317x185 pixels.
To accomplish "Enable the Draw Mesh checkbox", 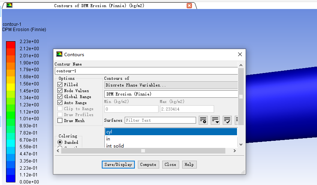I will tap(60, 121).
